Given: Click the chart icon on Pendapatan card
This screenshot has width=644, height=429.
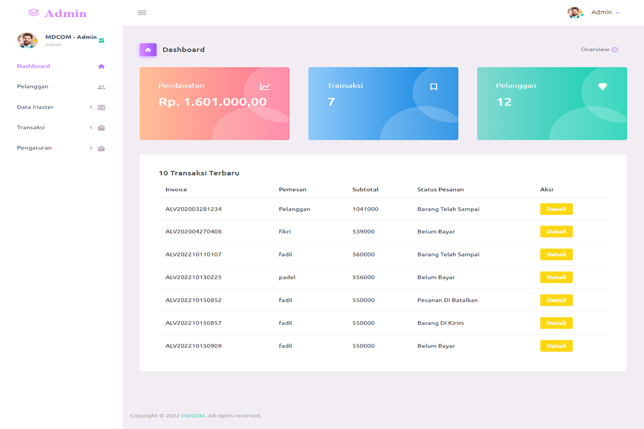Looking at the screenshot, I should [265, 87].
